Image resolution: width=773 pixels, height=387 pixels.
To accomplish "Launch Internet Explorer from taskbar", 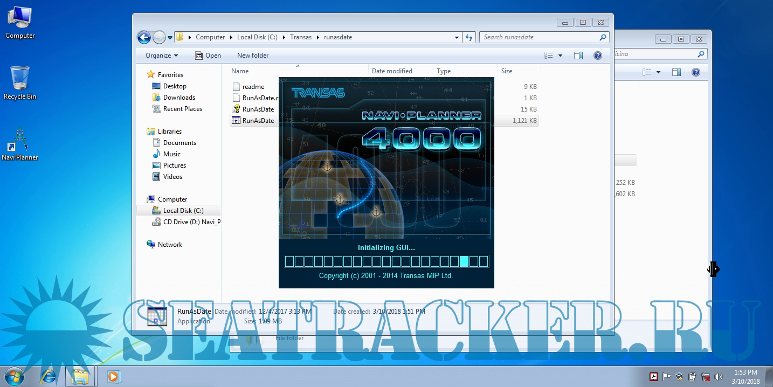I will (x=49, y=376).
